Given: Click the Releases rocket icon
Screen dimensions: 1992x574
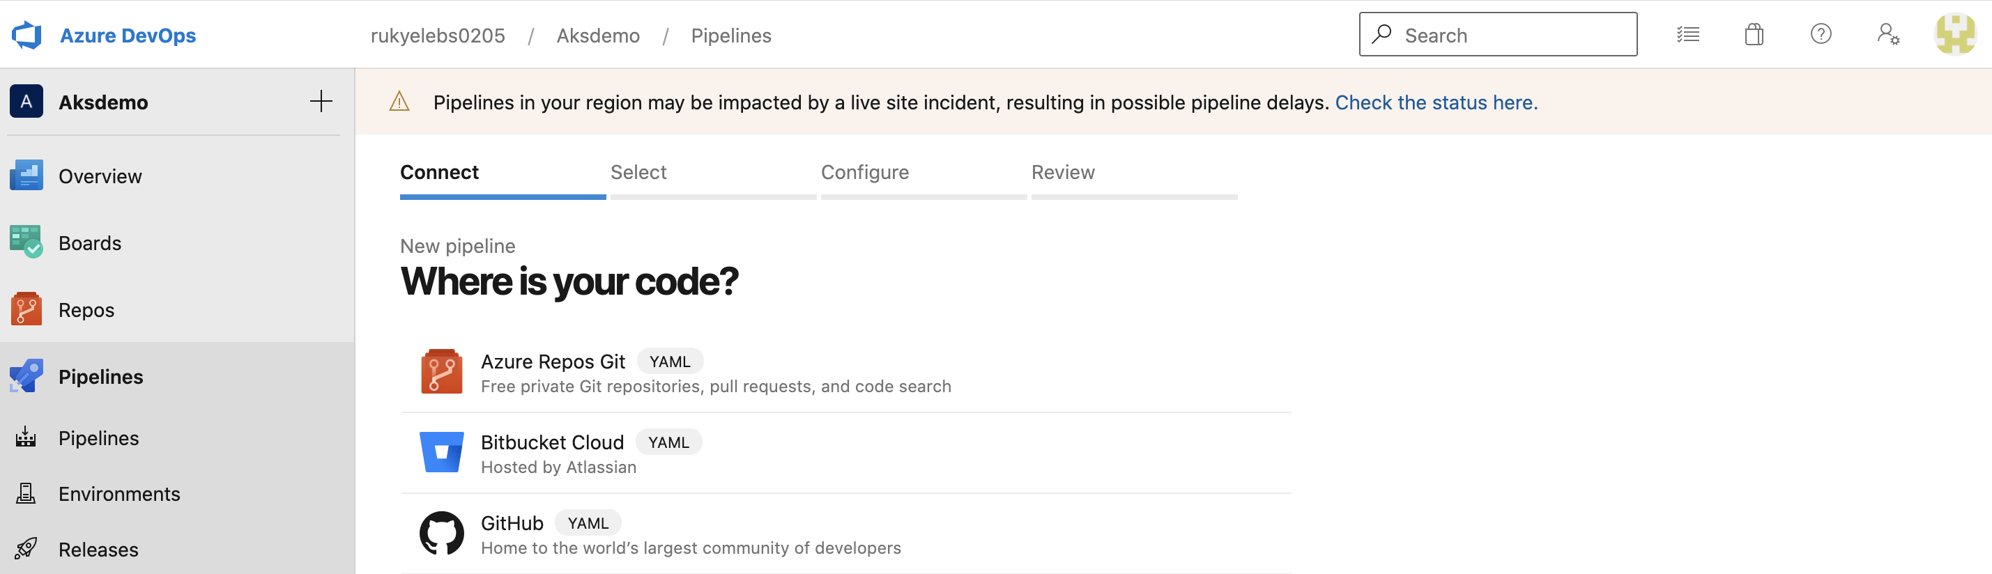Looking at the screenshot, I should [26, 548].
